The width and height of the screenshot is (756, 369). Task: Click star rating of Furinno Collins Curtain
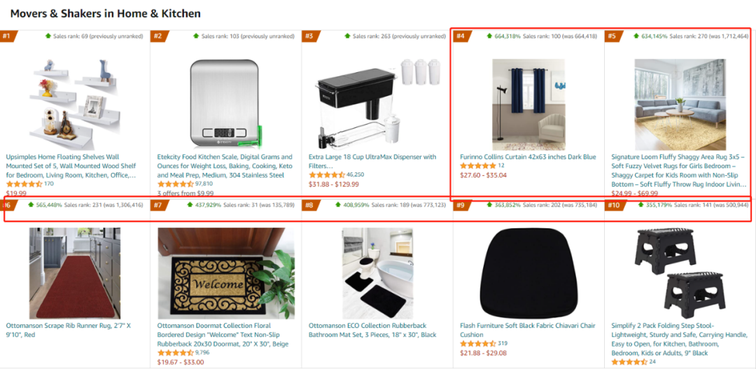pos(478,166)
